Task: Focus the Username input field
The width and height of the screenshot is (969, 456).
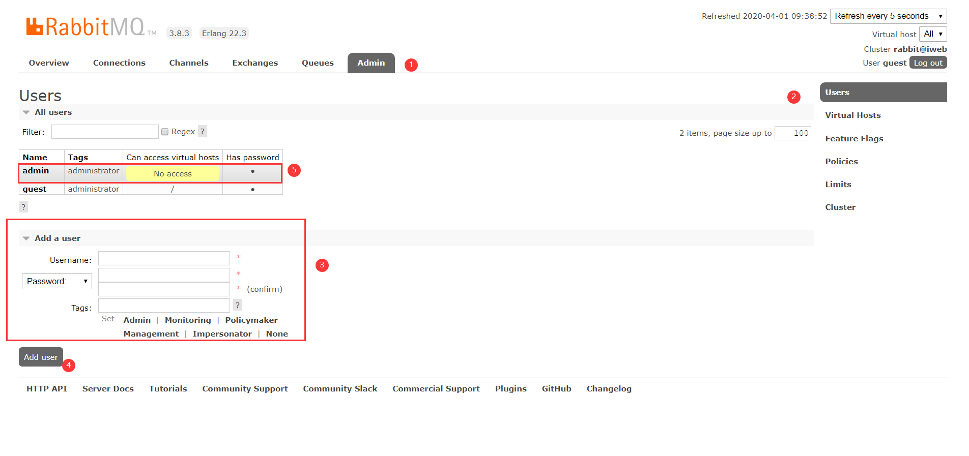Action: pyautogui.click(x=164, y=258)
